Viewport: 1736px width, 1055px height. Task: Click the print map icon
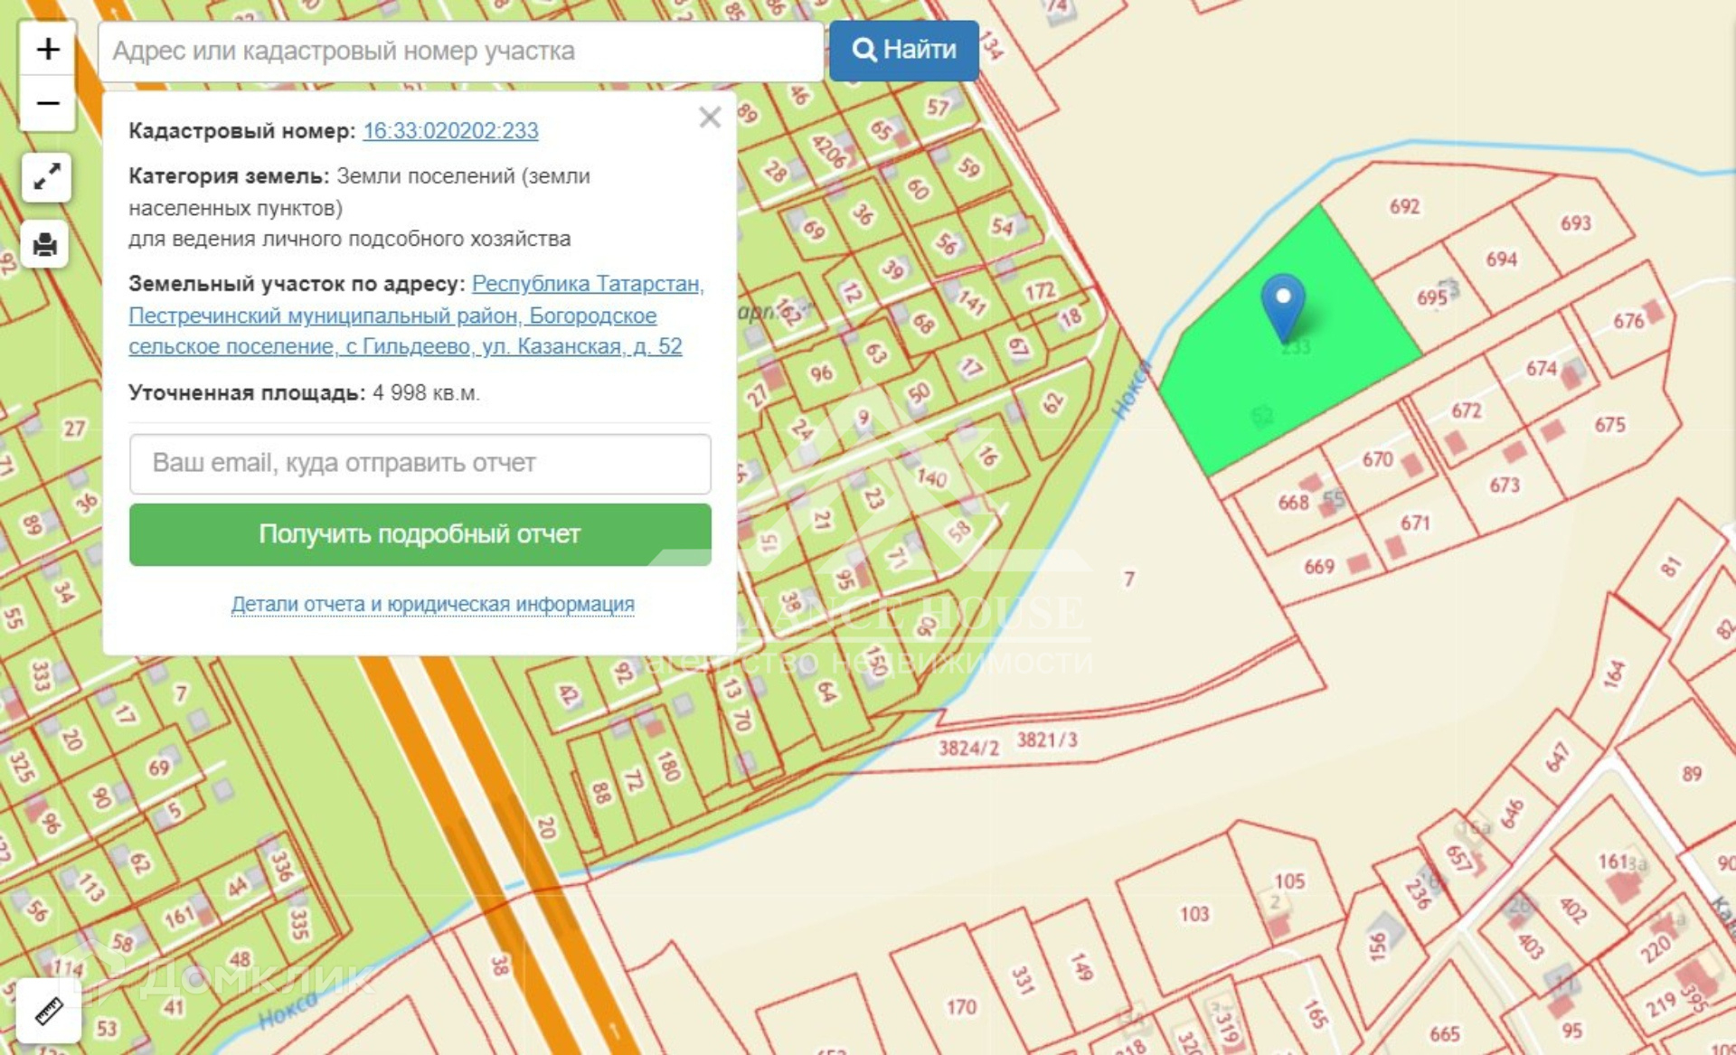[45, 245]
